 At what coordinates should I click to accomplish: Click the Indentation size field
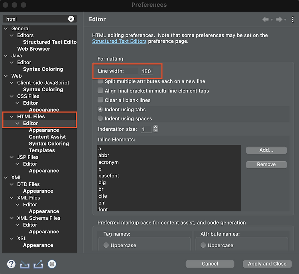coord(146,129)
